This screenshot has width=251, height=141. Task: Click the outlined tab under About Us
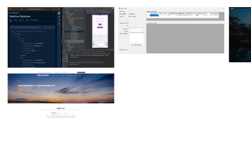pos(54,113)
